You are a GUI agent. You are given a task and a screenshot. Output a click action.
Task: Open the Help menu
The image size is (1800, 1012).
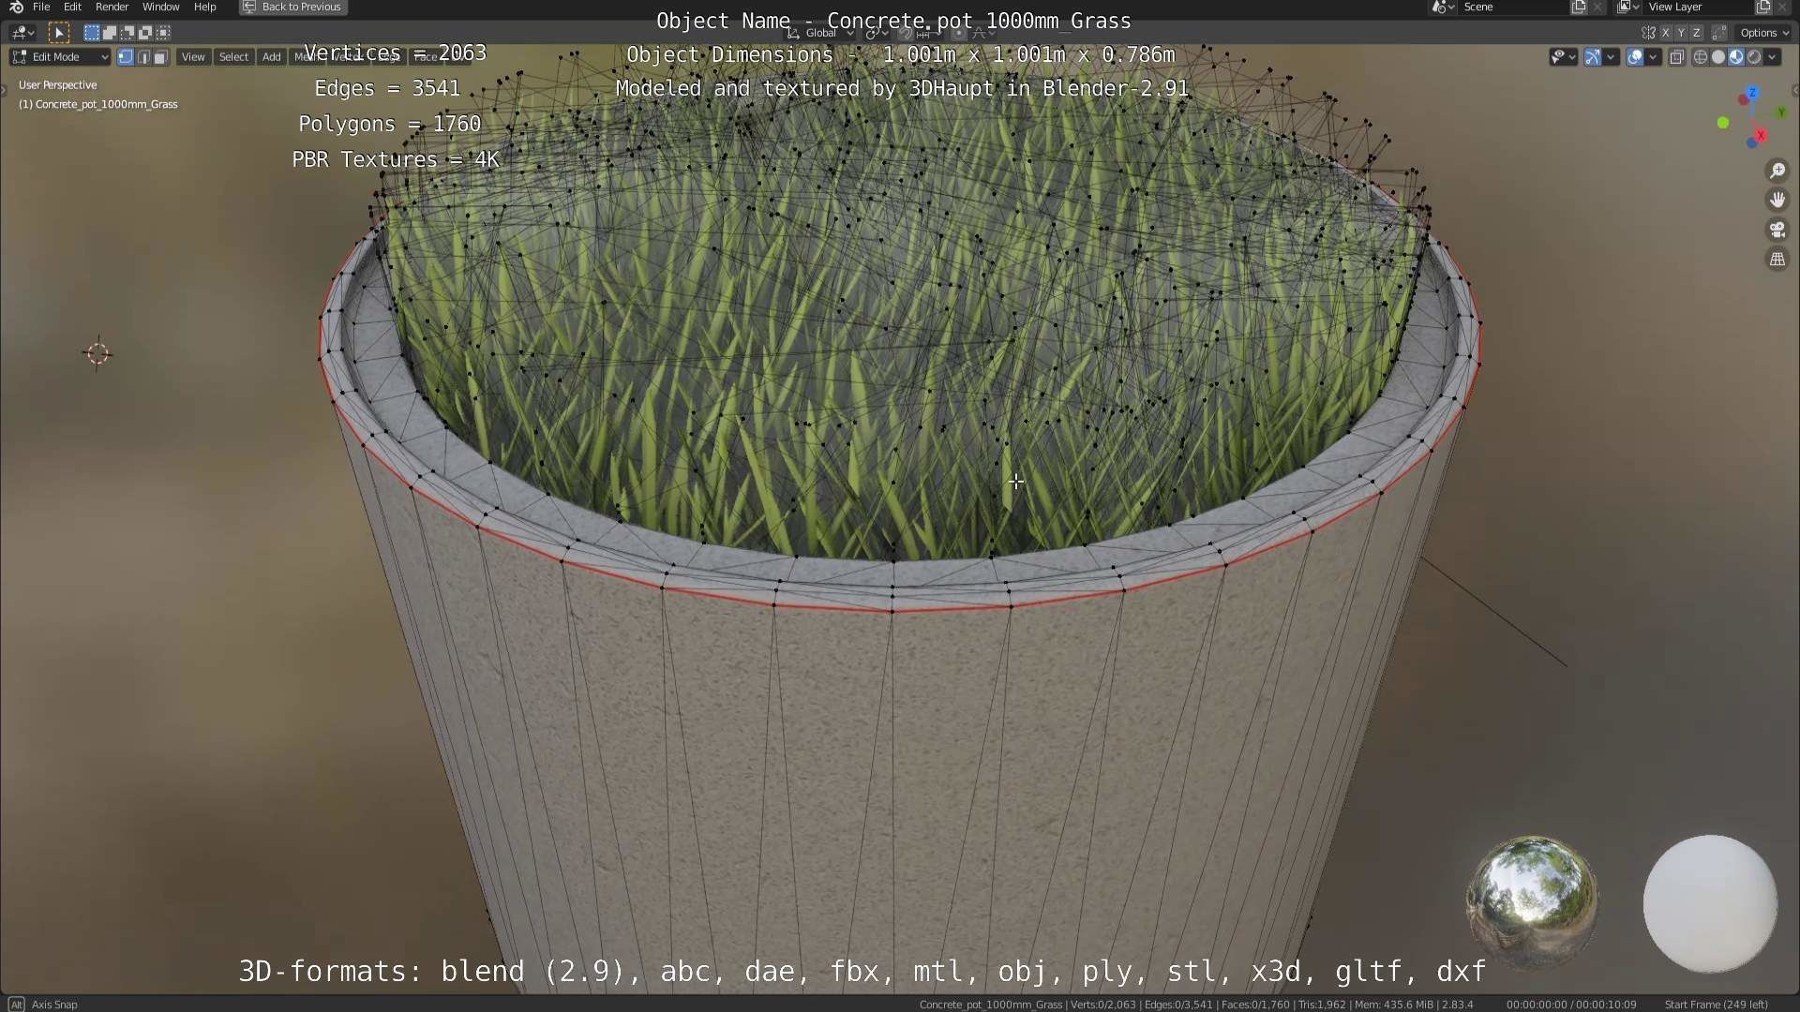[x=204, y=7]
